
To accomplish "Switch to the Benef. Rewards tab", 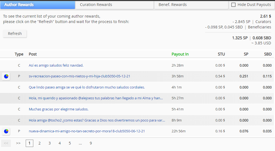I will tap(191, 5).
